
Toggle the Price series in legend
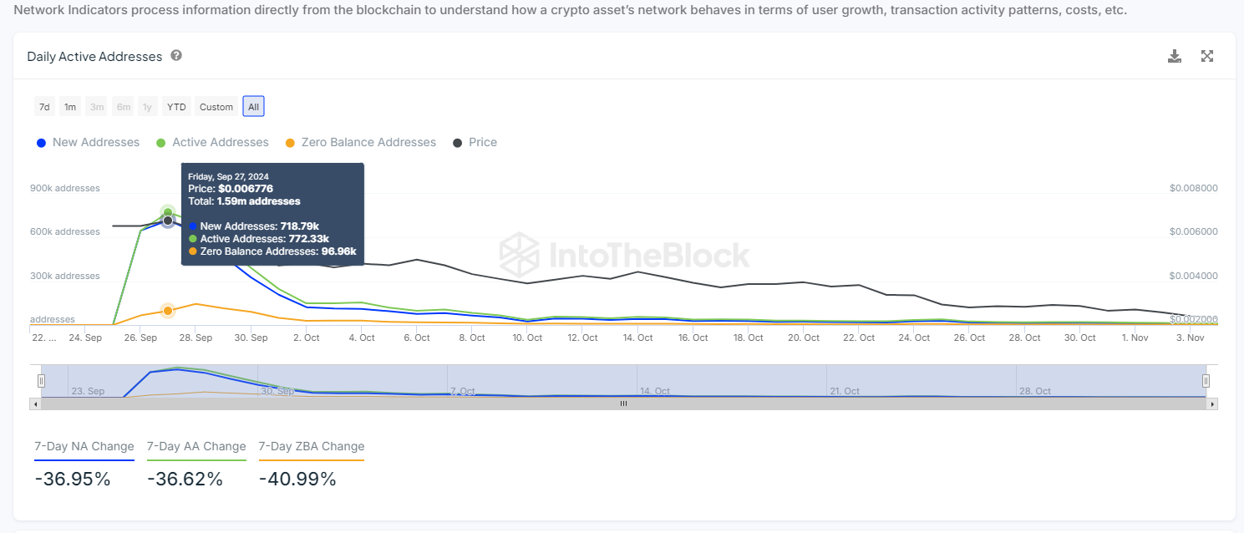(475, 142)
